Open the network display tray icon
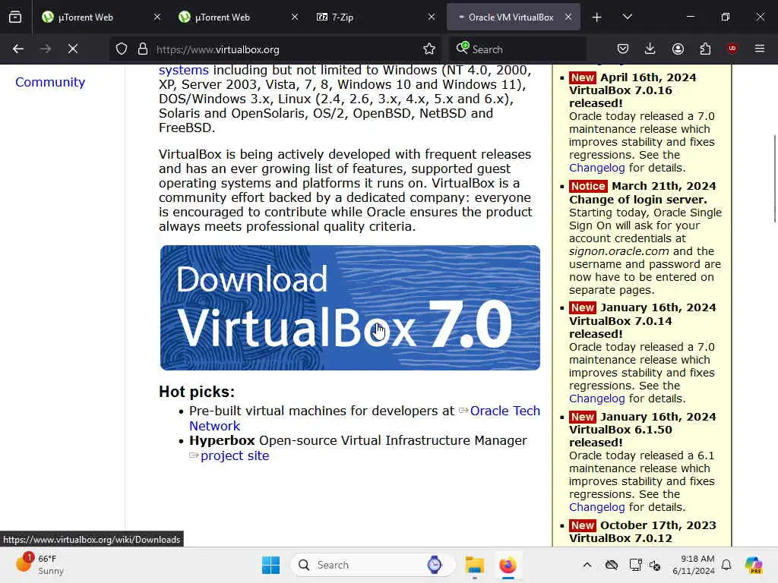 635,565
